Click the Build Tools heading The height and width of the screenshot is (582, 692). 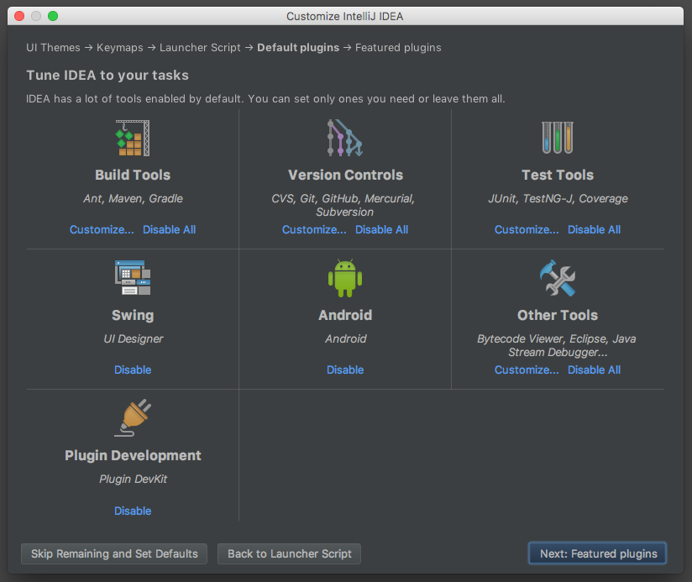tap(133, 175)
